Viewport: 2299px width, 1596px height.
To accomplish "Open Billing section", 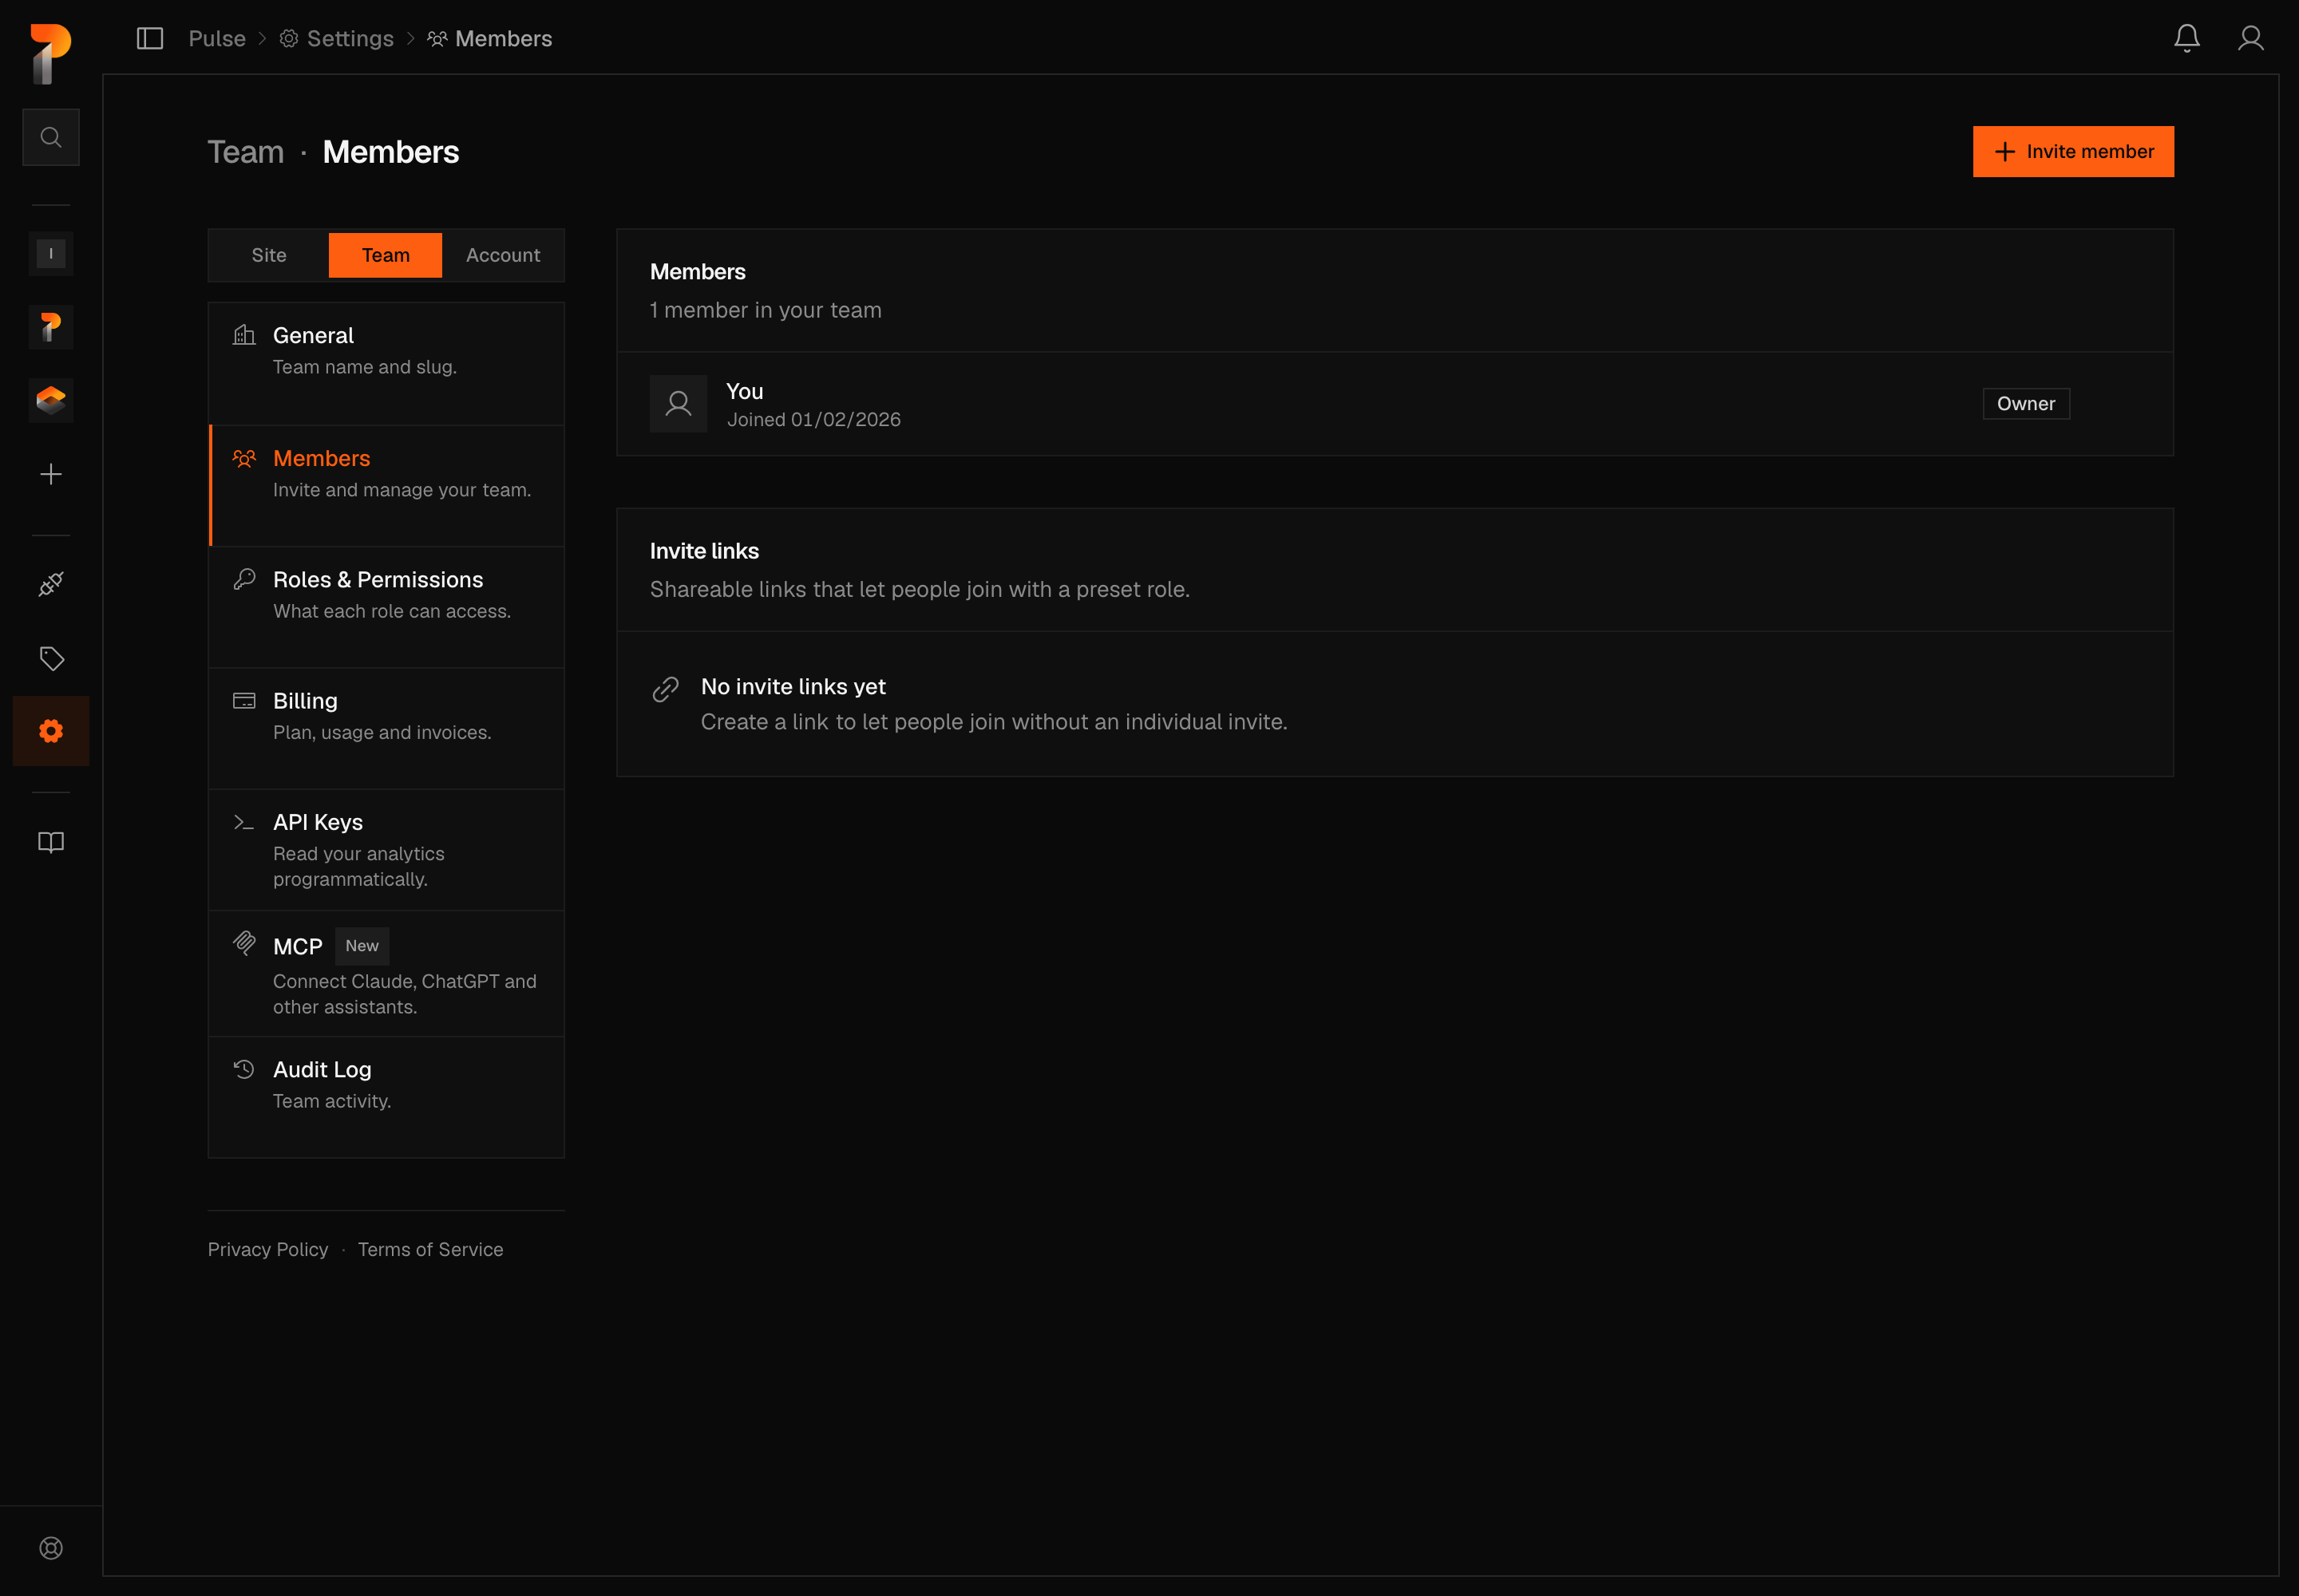I will (386, 729).
